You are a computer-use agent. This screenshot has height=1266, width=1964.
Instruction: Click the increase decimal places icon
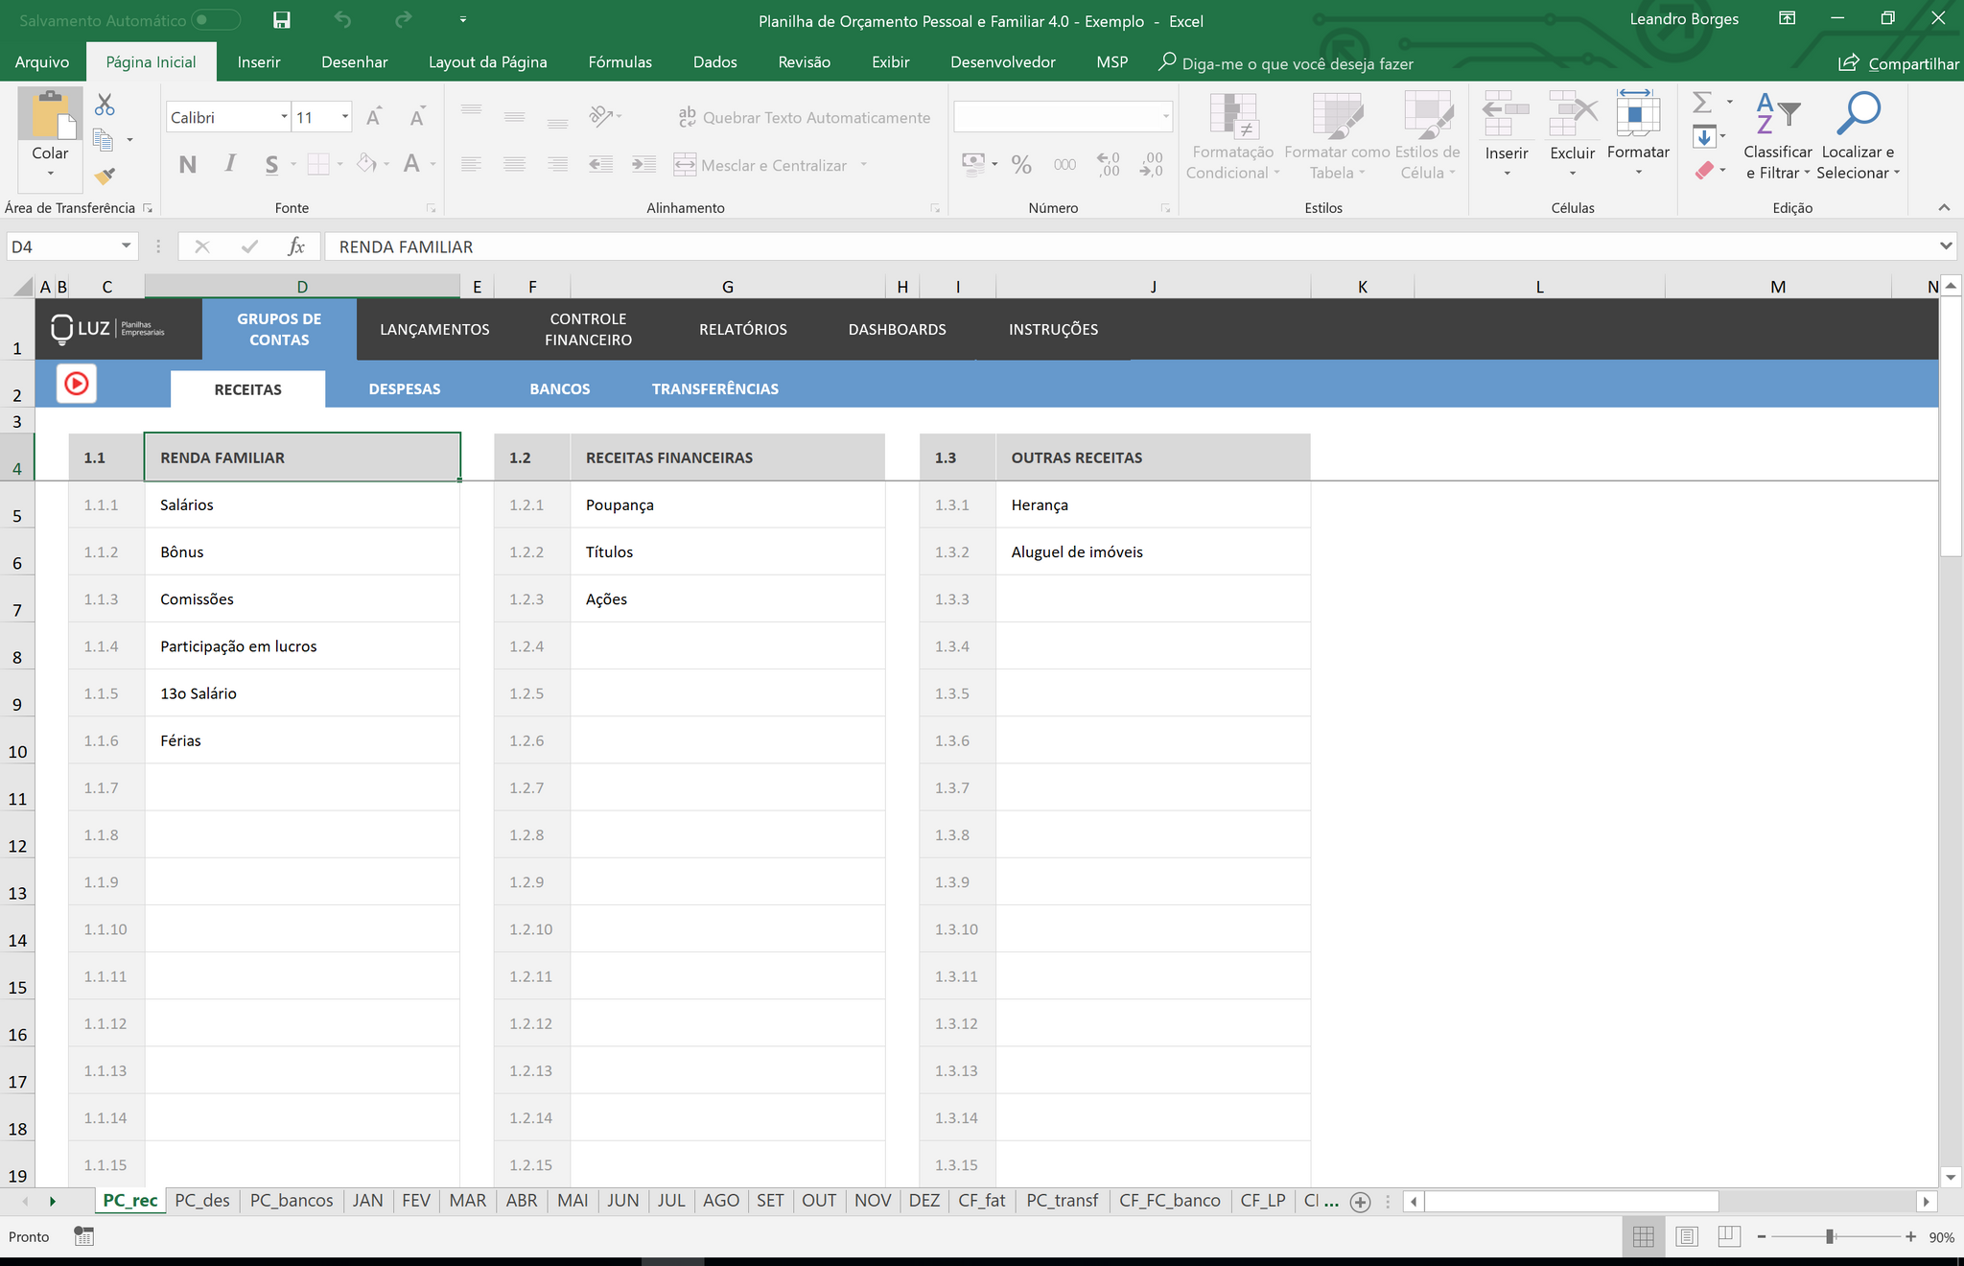tap(1109, 165)
